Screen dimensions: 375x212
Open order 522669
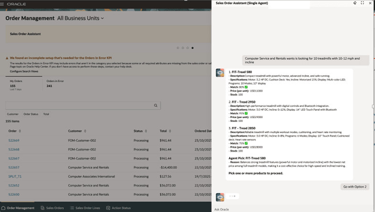14,140
